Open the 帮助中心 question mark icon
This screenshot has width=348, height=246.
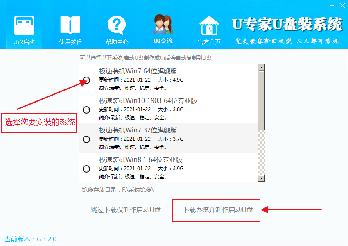tap(117, 25)
